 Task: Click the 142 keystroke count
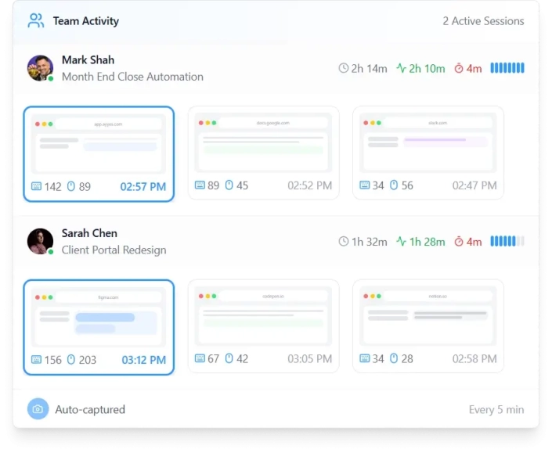click(52, 186)
